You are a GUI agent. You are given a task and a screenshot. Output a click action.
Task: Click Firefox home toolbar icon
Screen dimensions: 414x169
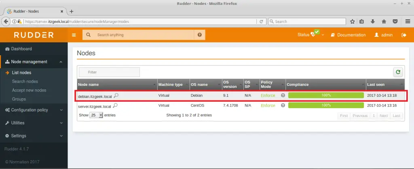point(384,21)
